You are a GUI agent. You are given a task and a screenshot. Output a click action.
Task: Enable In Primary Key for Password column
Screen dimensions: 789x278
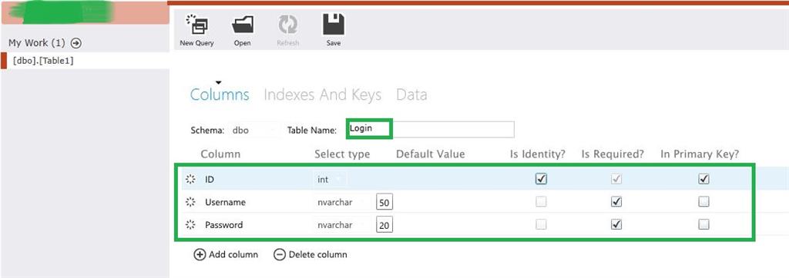pos(704,224)
